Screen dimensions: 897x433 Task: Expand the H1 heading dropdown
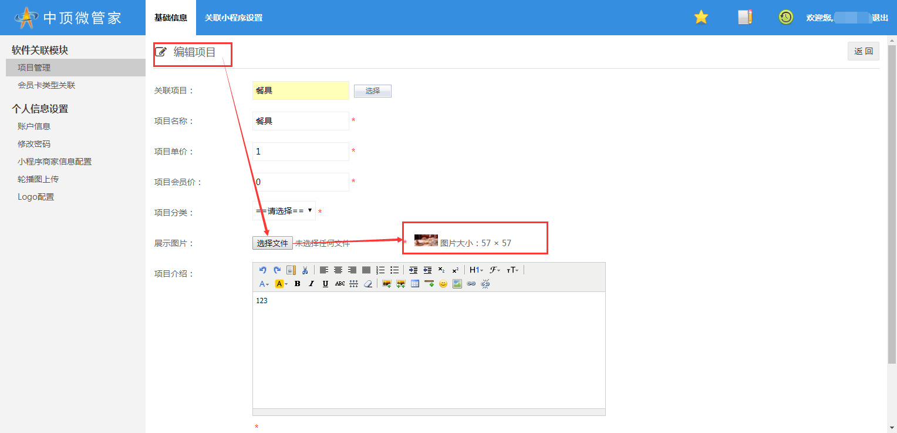tap(476, 270)
